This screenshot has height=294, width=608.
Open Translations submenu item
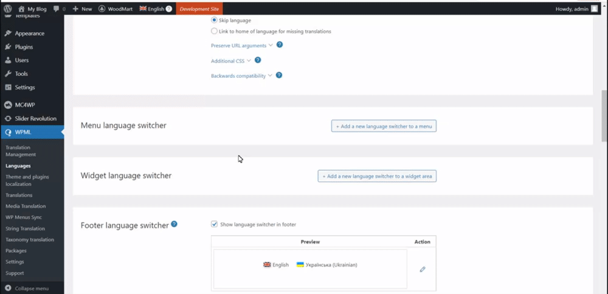click(19, 195)
